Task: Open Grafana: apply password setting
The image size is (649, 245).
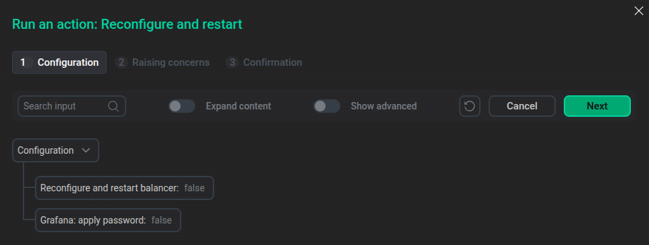Action: (x=108, y=220)
